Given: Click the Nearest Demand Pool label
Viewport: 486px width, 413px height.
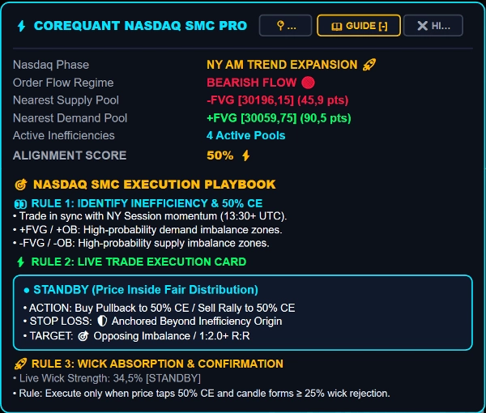Looking at the screenshot, I should click(70, 118).
